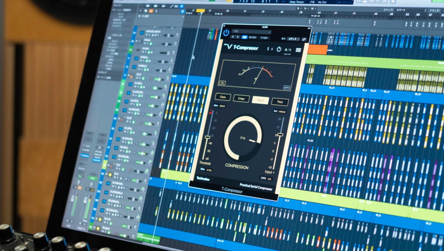Click the Warm compression mode
Image resolution: width=444 pixels, height=251 pixels.
pyautogui.click(x=261, y=100)
